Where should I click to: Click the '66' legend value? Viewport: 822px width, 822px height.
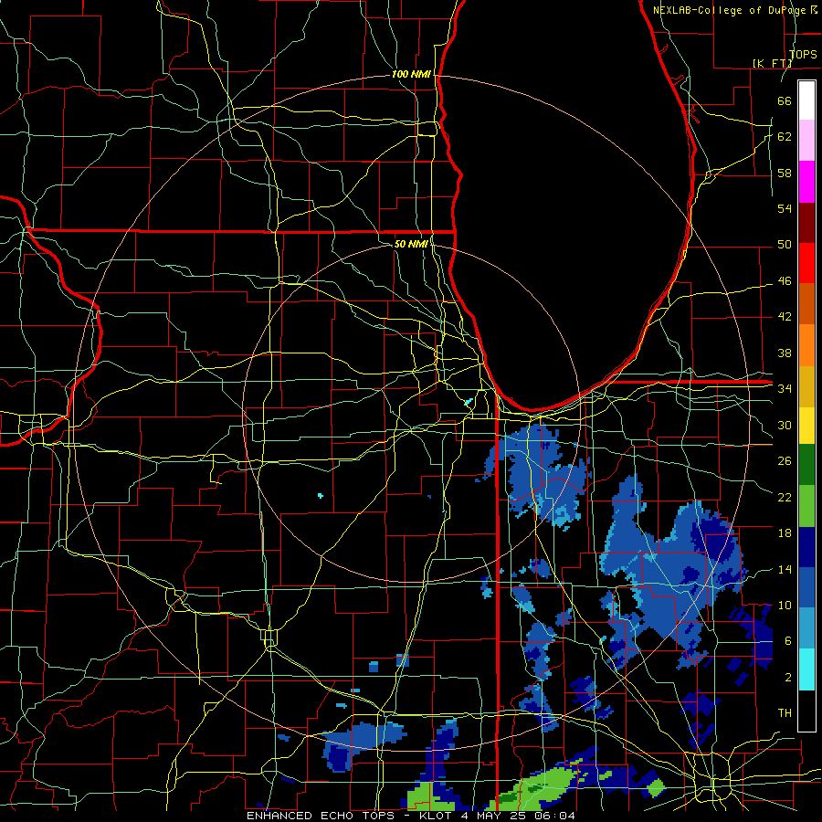785,101
